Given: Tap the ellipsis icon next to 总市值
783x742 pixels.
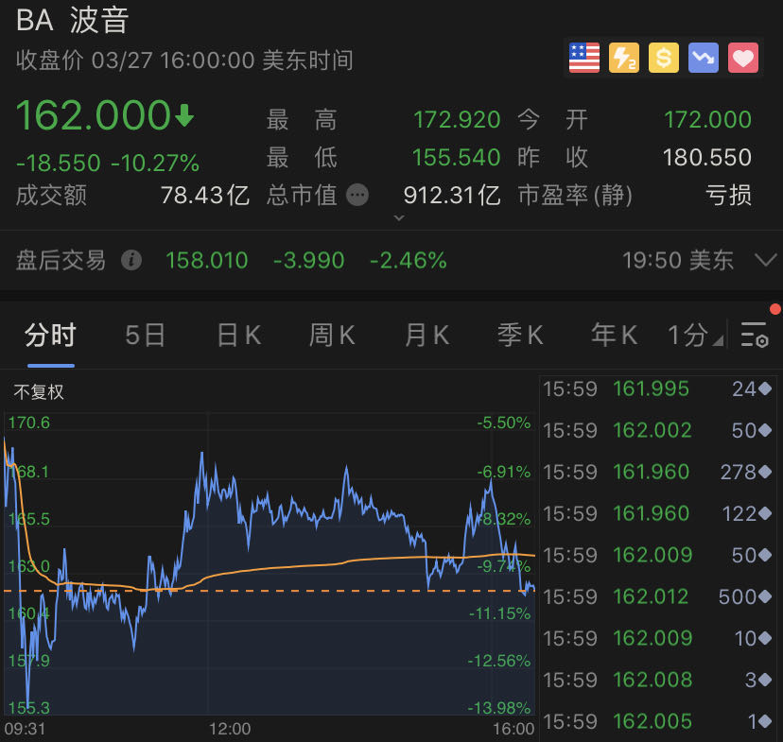Looking at the screenshot, I should pos(357,195).
